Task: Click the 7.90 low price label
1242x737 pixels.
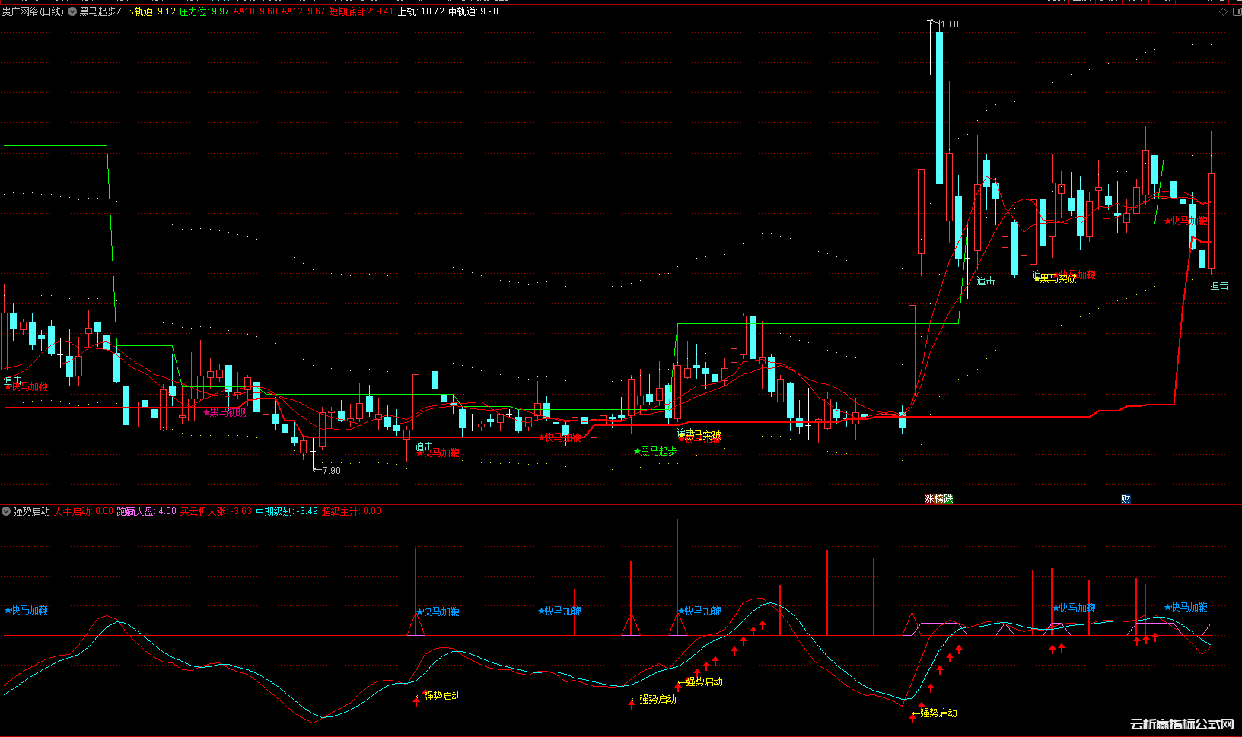Action: tap(331, 471)
